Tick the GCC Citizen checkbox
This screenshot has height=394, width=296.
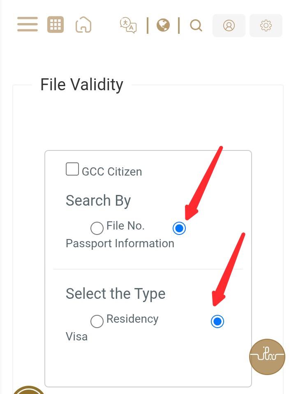tap(72, 169)
